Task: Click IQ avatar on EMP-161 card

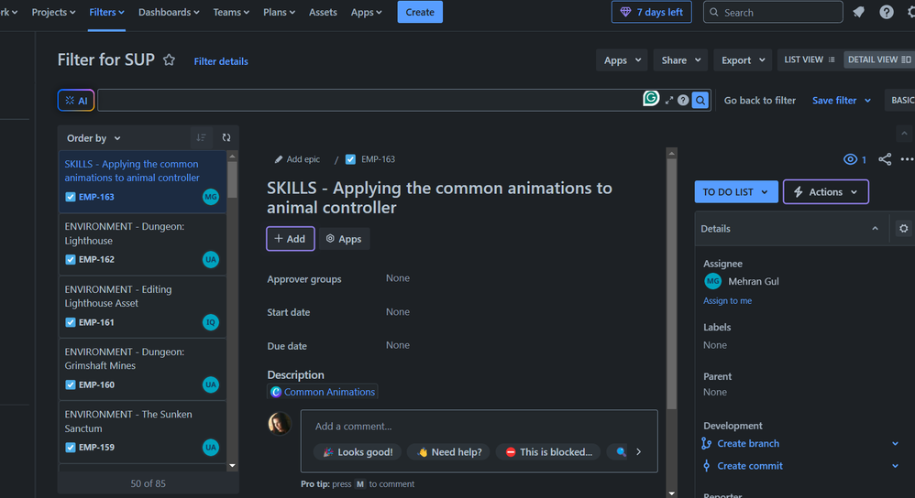Action: tap(211, 322)
